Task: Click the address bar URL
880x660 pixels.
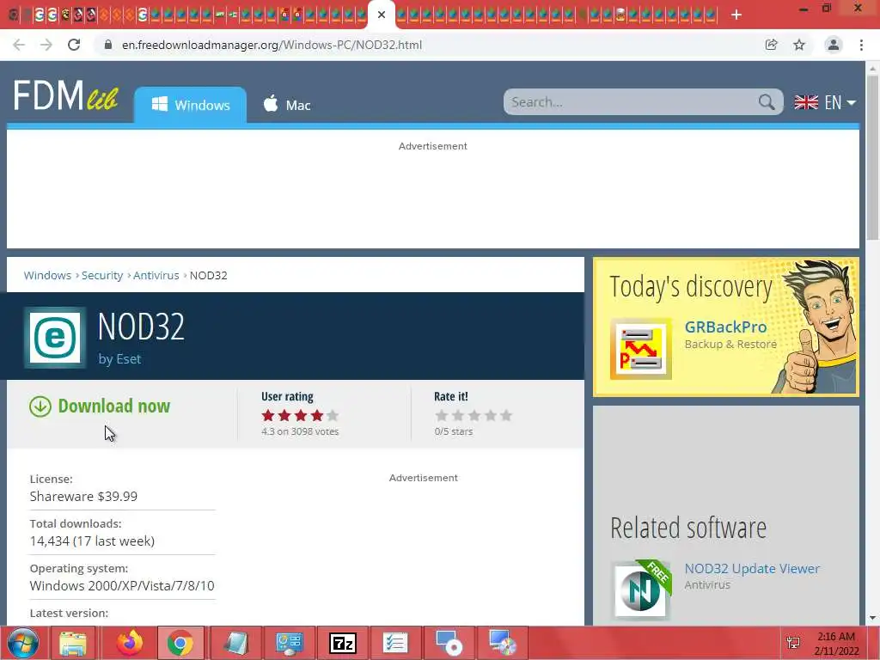Action: click(272, 45)
